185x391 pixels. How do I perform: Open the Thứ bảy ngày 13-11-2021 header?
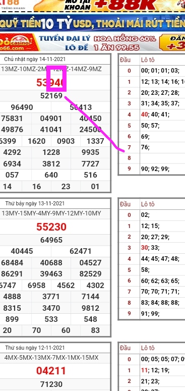[35, 203]
